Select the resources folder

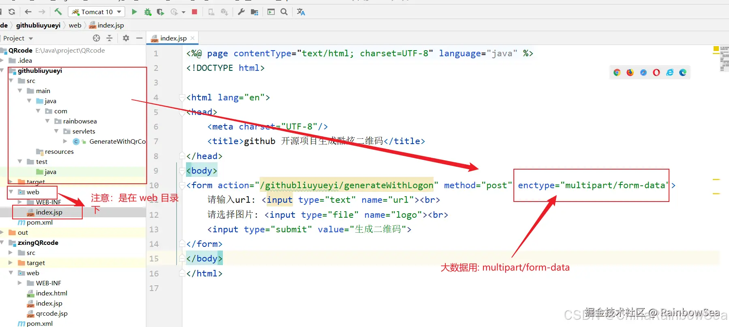(x=59, y=151)
